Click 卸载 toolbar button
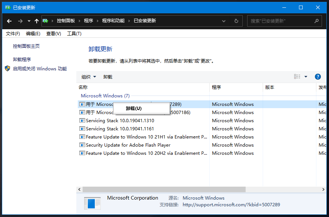Image resolution: width=329 pixels, height=217 pixels. click(x=108, y=77)
